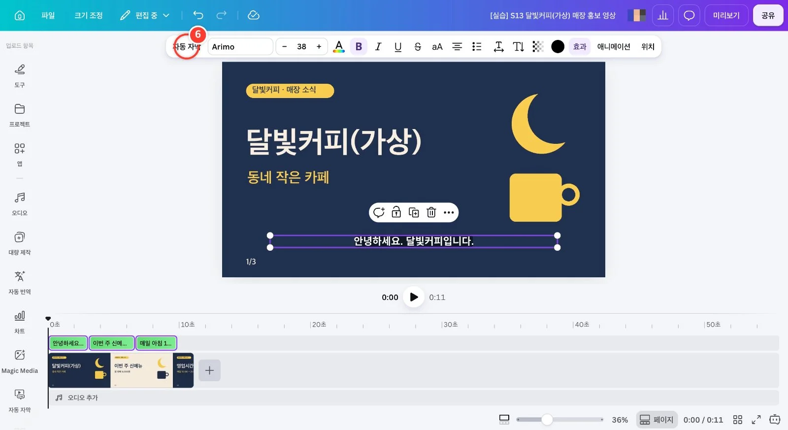Duplicate the selected element
The height and width of the screenshot is (430, 788).
414,212
